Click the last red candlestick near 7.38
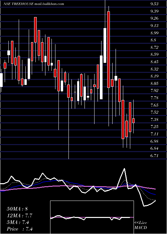Viewport: 167px width, 234px height. (x=134, y=121)
